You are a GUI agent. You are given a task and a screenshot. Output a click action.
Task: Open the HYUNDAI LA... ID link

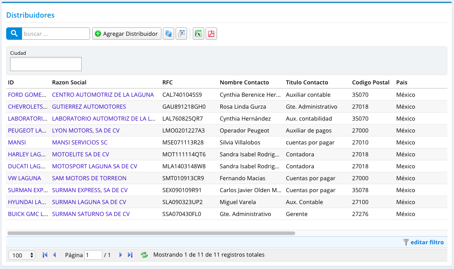(x=26, y=202)
